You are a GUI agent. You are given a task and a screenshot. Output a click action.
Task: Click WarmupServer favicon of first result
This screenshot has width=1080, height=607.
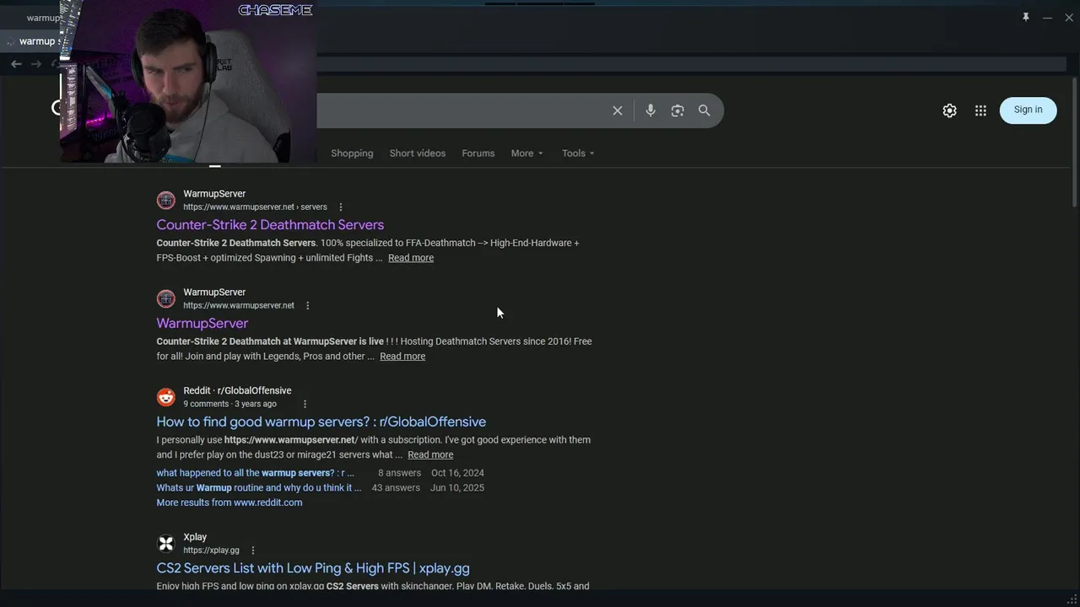166,201
